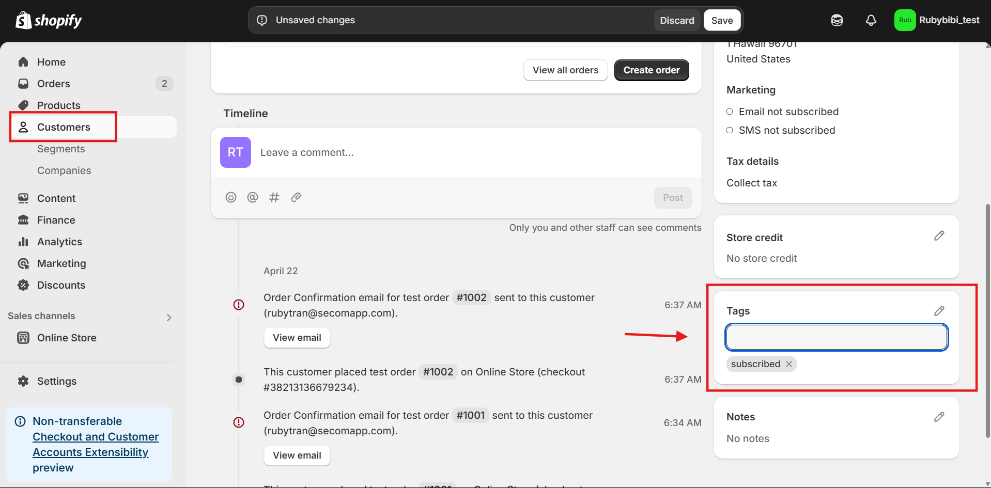Click the Shopify logo

coord(49,20)
